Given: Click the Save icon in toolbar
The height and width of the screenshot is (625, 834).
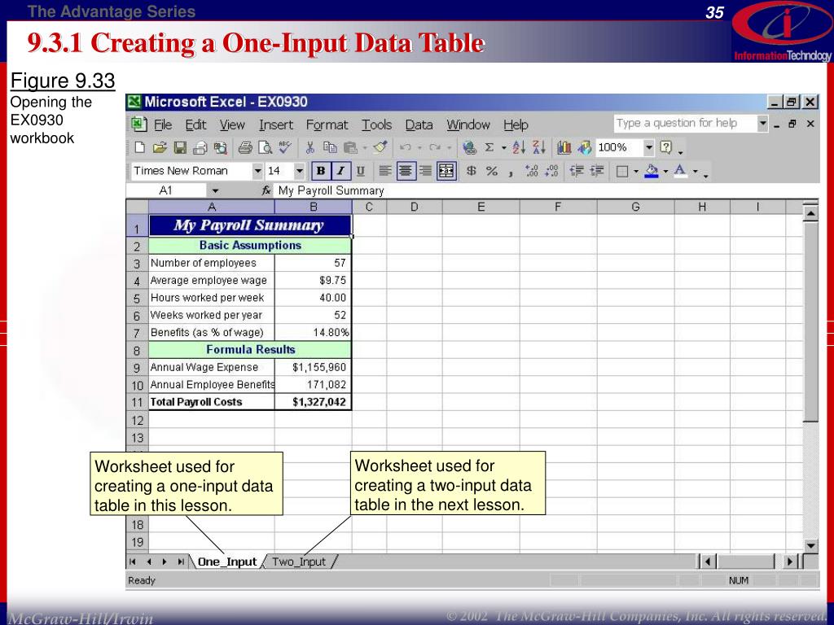Looking at the screenshot, I should (180, 148).
